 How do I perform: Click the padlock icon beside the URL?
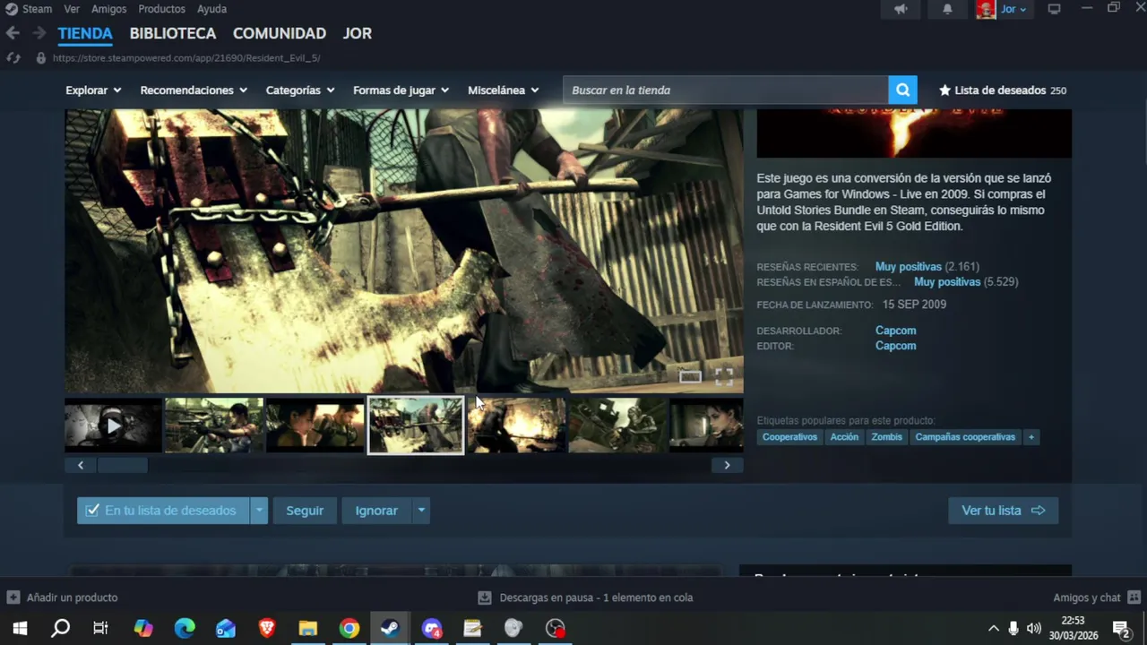(x=40, y=57)
